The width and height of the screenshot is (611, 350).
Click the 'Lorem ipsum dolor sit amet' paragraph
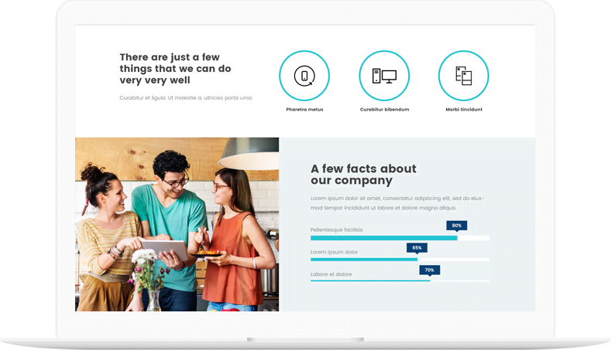[397, 203]
